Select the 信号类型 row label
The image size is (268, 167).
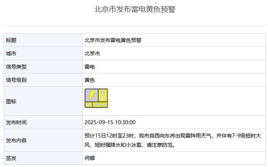(x=16, y=67)
